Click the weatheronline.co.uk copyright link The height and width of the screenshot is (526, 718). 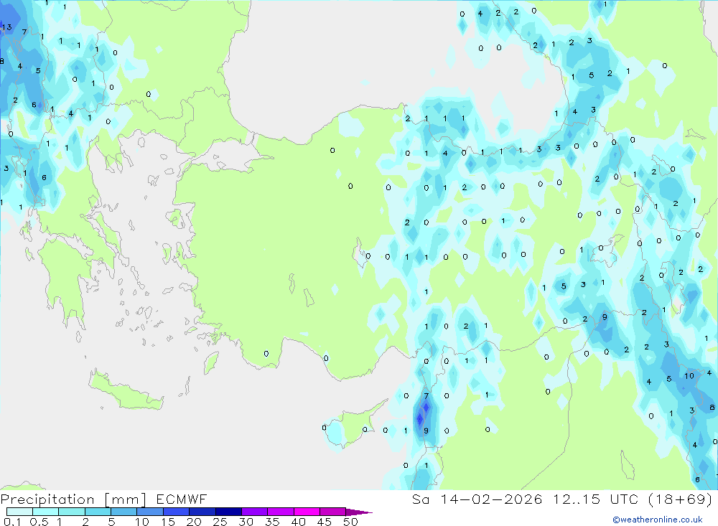(657, 520)
